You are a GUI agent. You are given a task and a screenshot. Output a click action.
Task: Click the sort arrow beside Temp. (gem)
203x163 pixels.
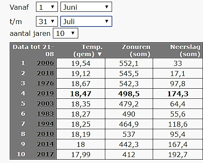[99, 54]
